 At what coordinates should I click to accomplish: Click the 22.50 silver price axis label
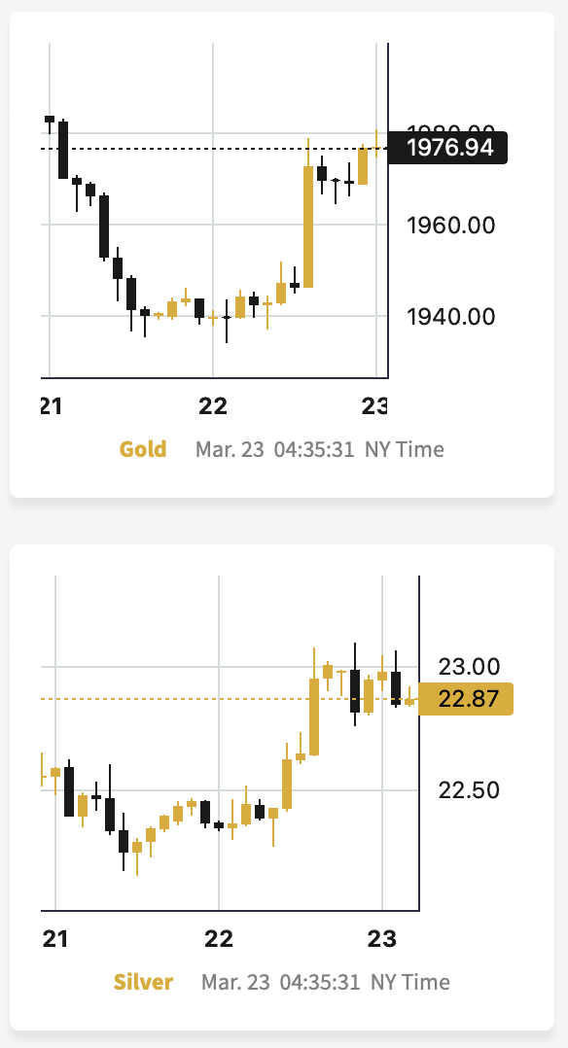[x=469, y=790]
